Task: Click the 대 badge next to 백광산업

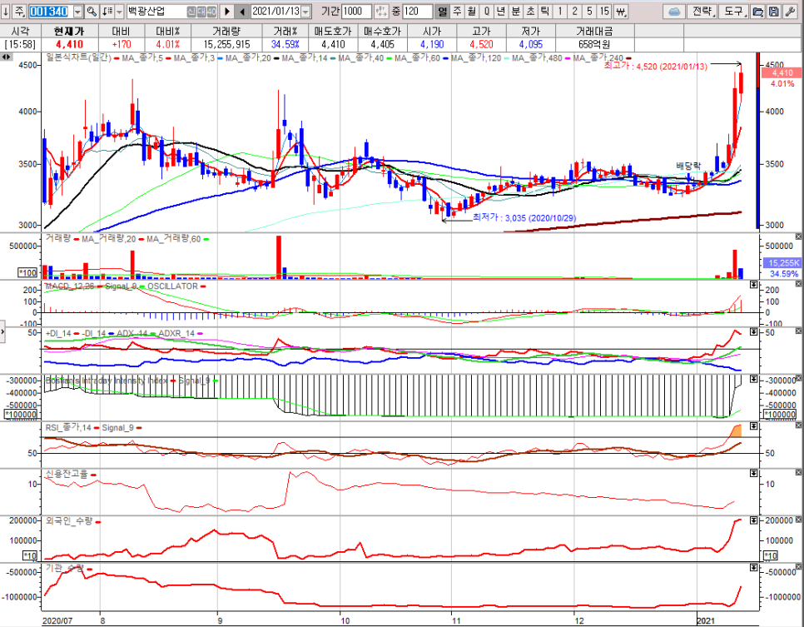Action: 201,12
